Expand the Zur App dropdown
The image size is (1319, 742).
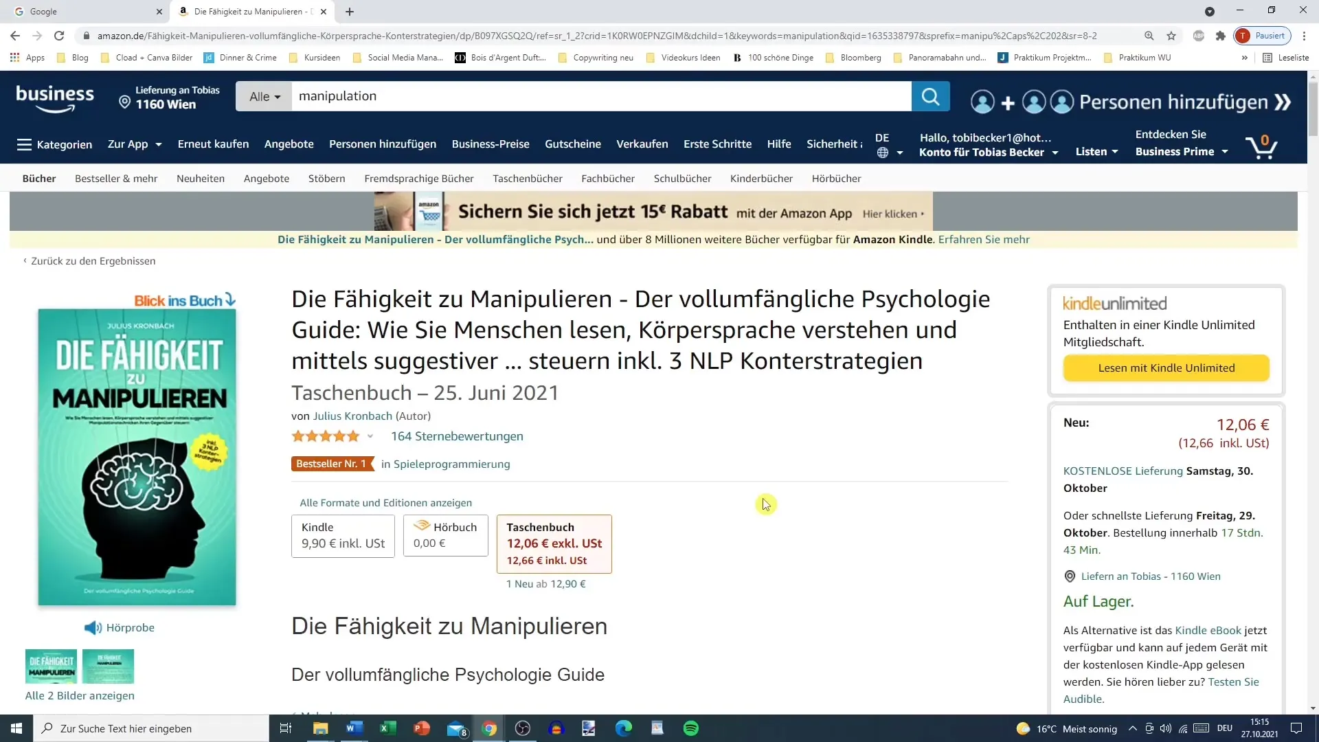tap(135, 144)
